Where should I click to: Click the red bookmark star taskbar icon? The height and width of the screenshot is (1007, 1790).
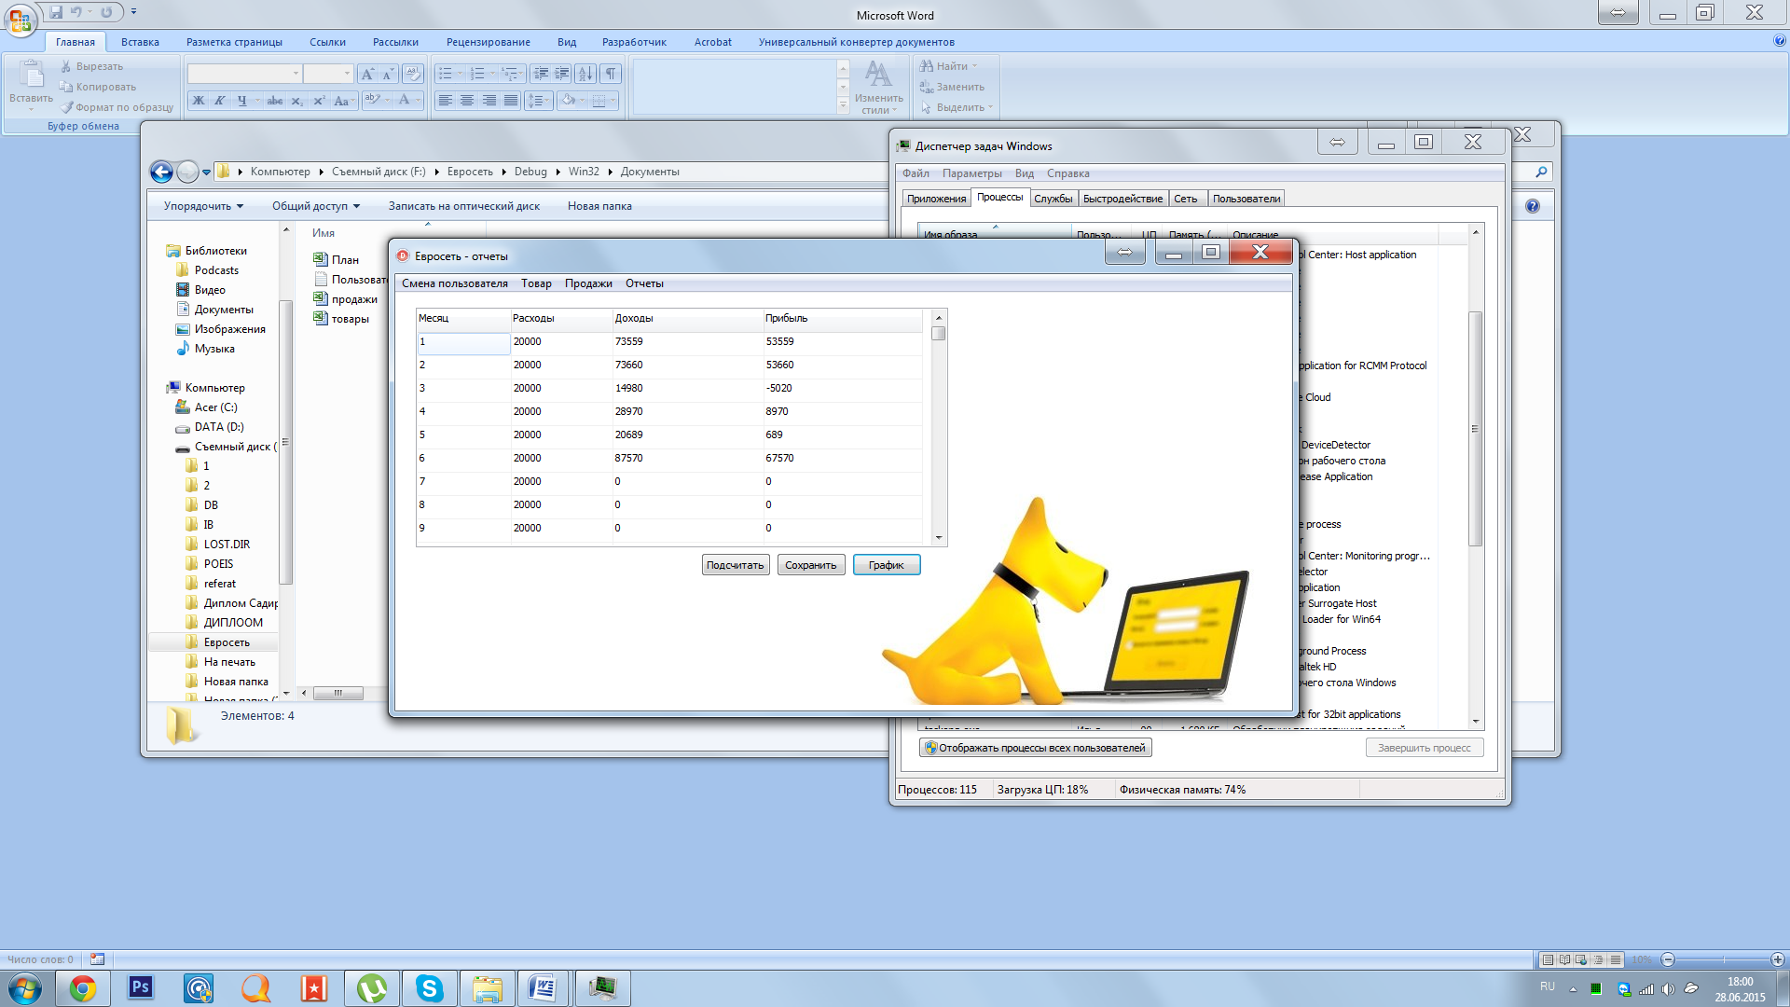[314, 988]
